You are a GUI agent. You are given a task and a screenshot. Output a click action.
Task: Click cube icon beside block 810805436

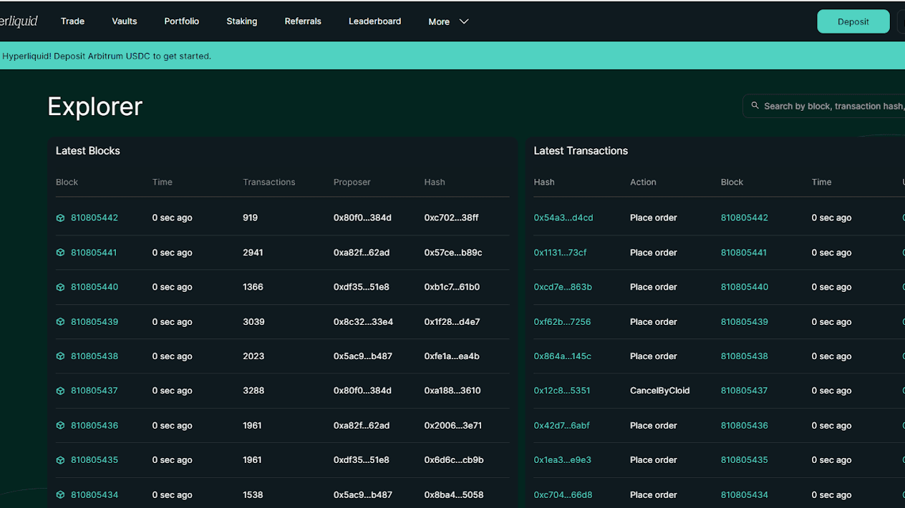tap(60, 426)
